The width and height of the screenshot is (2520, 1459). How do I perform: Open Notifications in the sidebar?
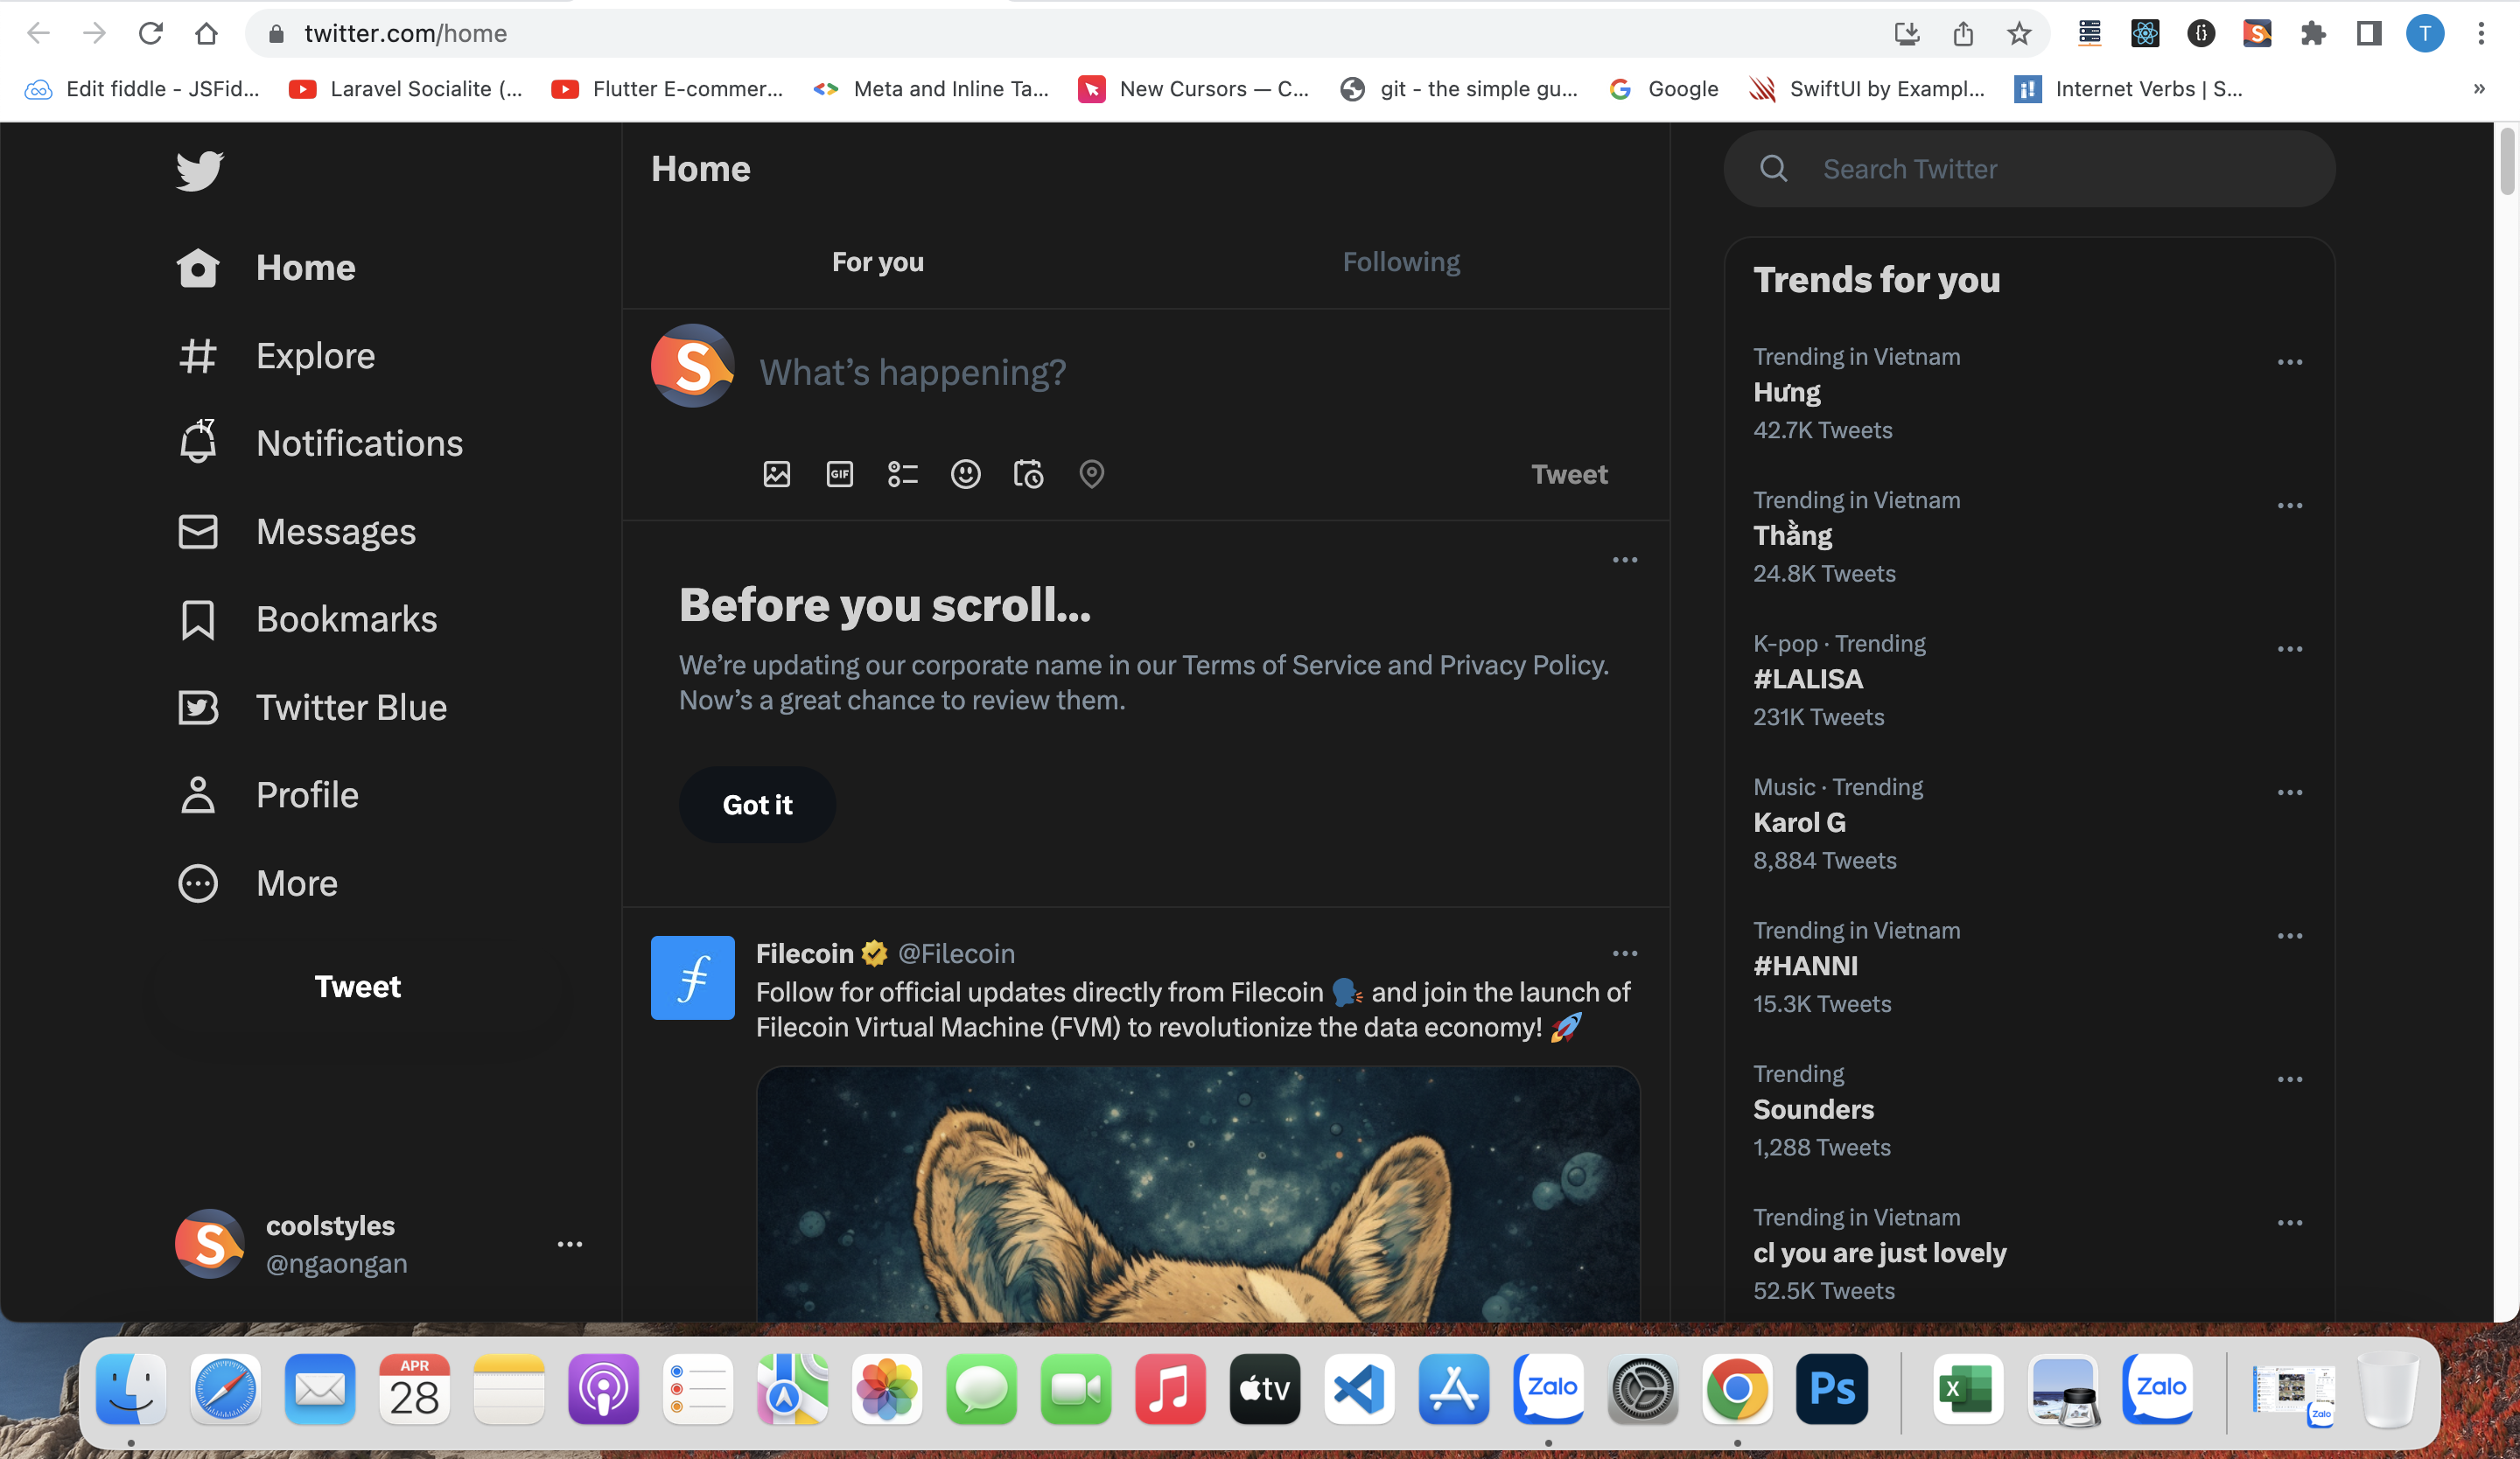359,443
